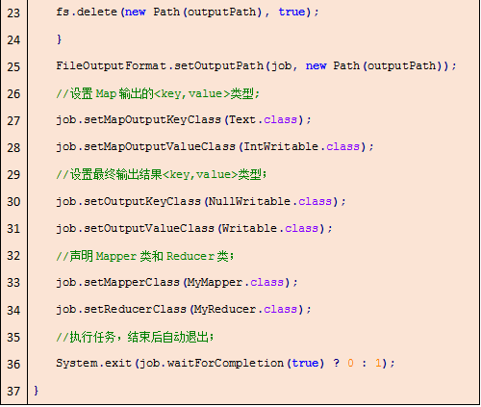The height and width of the screenshot is (407, 481).
Task: Click line number 26
Action: coord(13,94)
